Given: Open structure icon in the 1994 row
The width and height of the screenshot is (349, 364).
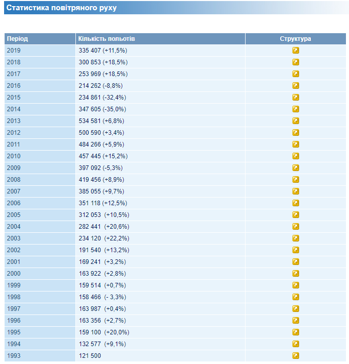Looking at the screenshot, I should [x=296, y=344].
